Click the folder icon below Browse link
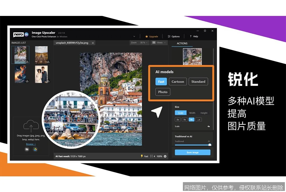 (27, 149)
